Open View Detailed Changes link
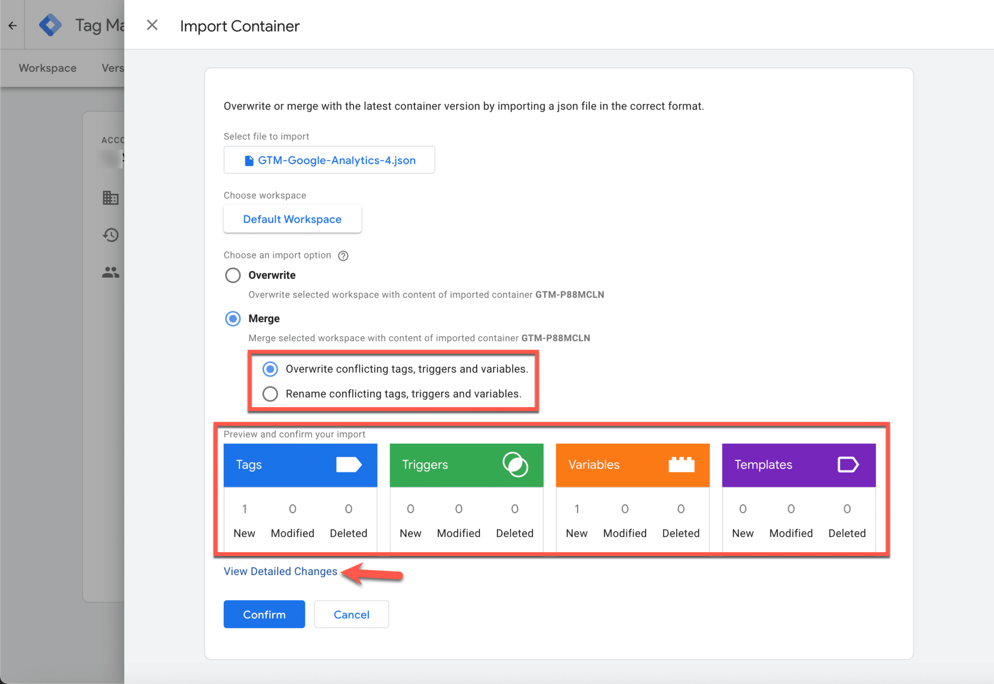 pos(280,572)
